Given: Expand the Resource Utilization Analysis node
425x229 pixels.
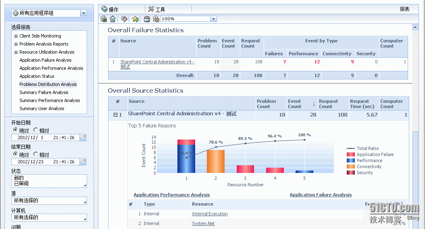Looking at the screenshot, I should pyautogui.click(x=16, y=52).
